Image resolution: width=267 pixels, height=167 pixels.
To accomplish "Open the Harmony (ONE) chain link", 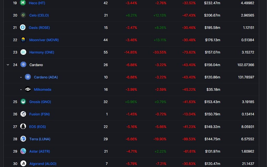I will [42, 52].
